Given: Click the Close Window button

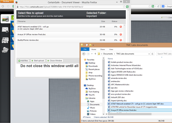Looking at the screenshot, I should 54,61.
